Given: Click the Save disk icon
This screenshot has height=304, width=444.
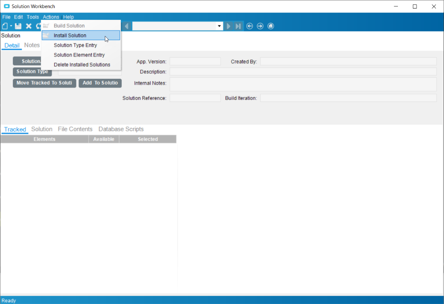Looking at the screenshot, I should (18, 26).
